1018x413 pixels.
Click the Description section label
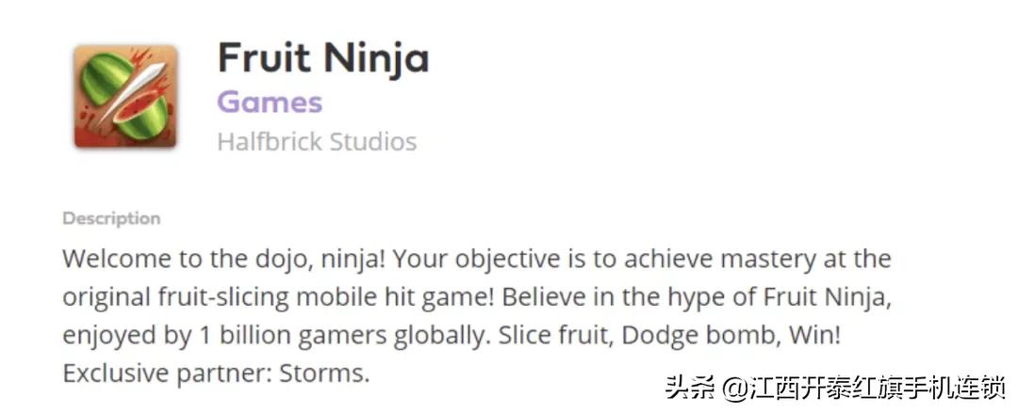click(111, 218)
